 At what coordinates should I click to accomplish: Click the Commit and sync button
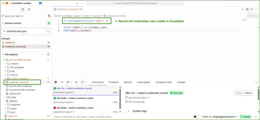pos(23,31)
